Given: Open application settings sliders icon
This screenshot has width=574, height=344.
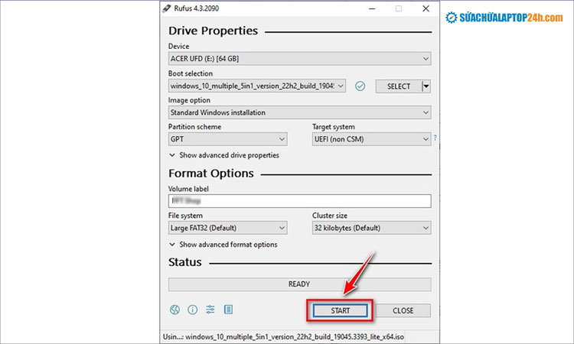Looking at the screenshot, I should [210, 310].
